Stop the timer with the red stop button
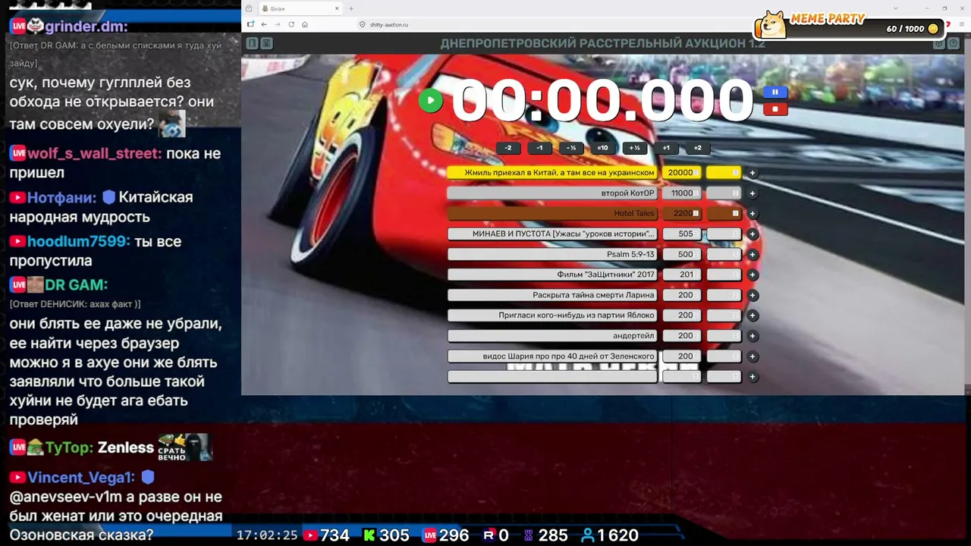971x546 pixels. [x=775, y=109]
